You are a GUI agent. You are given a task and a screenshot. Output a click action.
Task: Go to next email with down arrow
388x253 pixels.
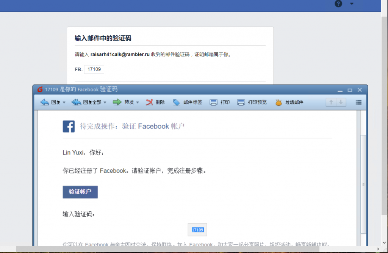[341, 102]
